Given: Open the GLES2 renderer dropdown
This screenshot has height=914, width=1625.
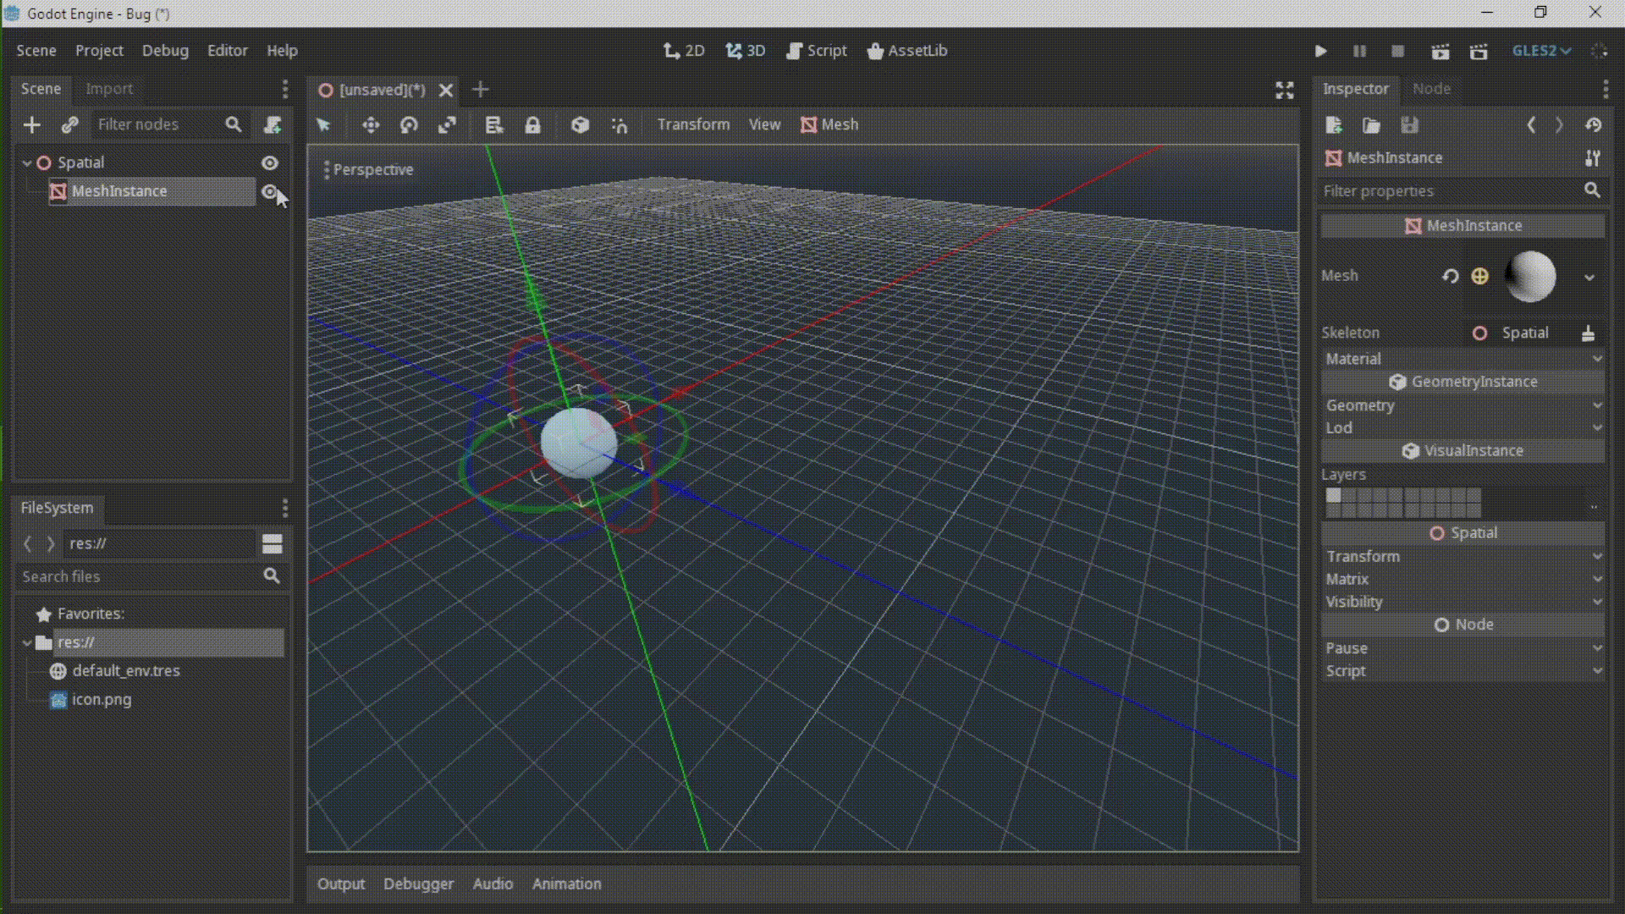Looking at the screenshot, I should click(1540, 51).
